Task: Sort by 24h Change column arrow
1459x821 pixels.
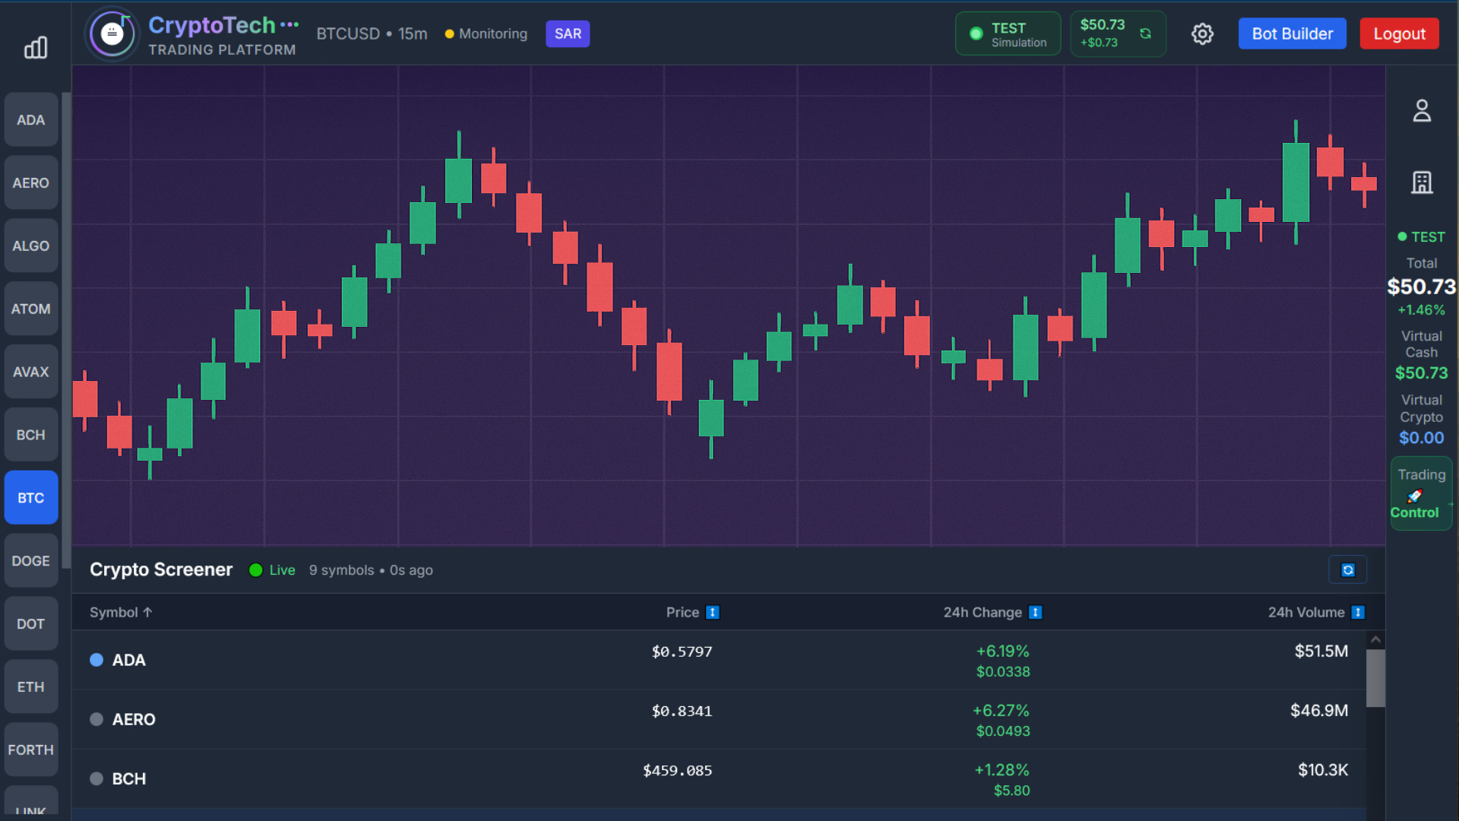Action: pyautogui.click(x=1035, y=613)
